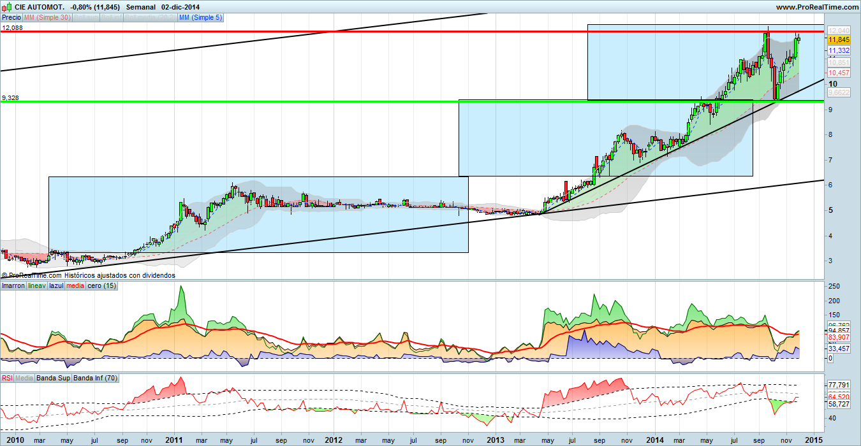Click the 2015 year label on the time axis
The width and height of the screenshot is (861, 446).
(x=815, y=440)
